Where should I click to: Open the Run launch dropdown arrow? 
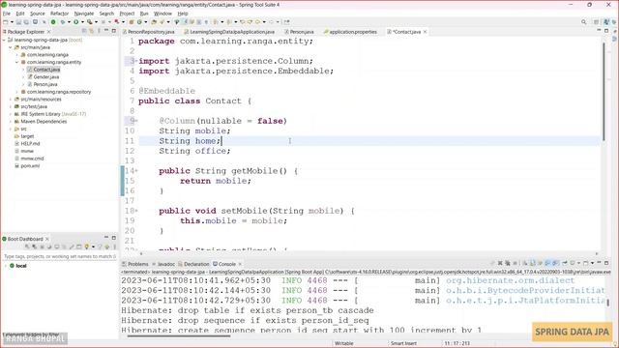point(82,22)
